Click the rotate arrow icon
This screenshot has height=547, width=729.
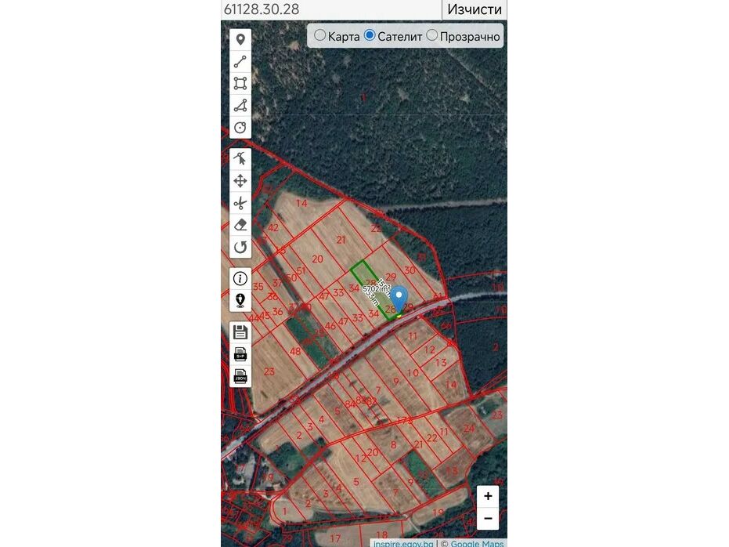click(x=240, y=247)
